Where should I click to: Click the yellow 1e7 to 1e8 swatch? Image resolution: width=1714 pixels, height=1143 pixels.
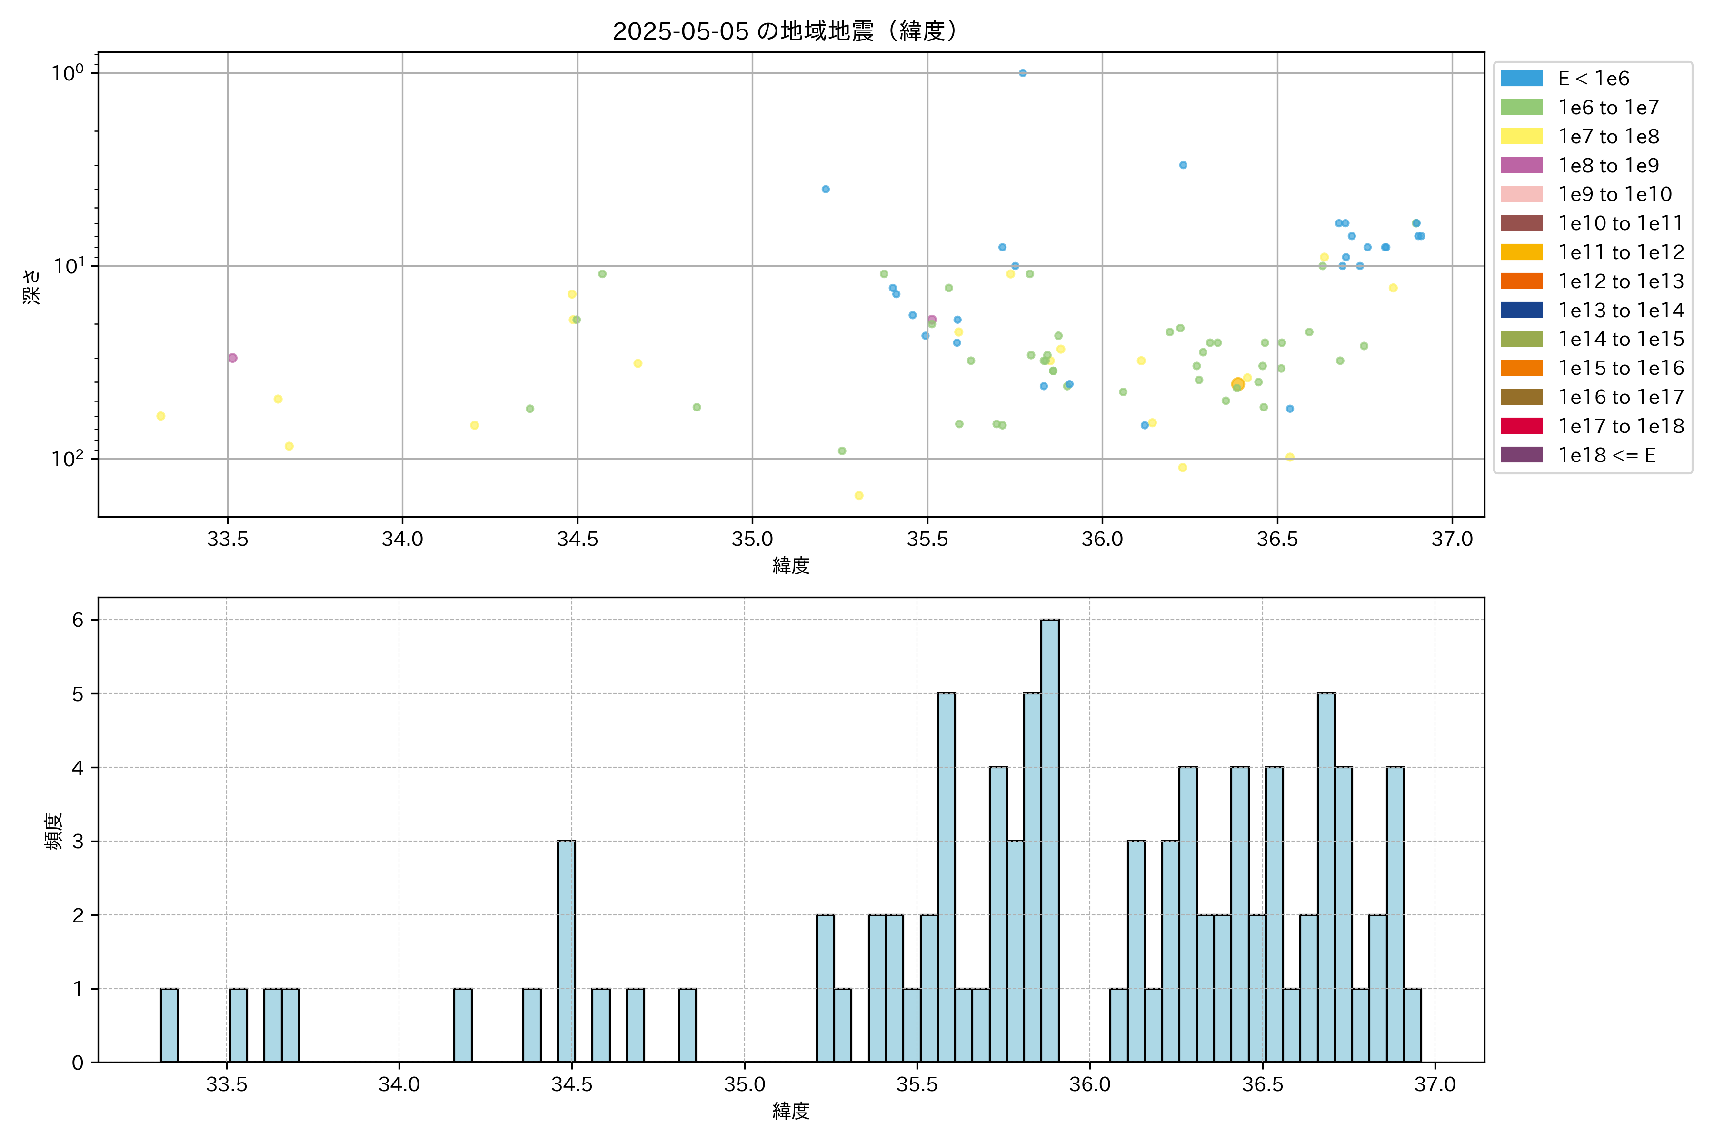tap(1522, 136)
